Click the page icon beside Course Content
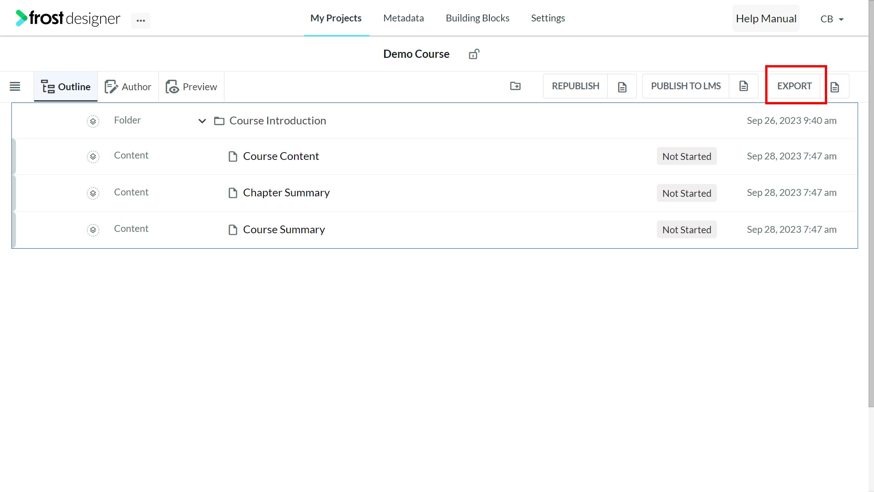 [233, 157]
